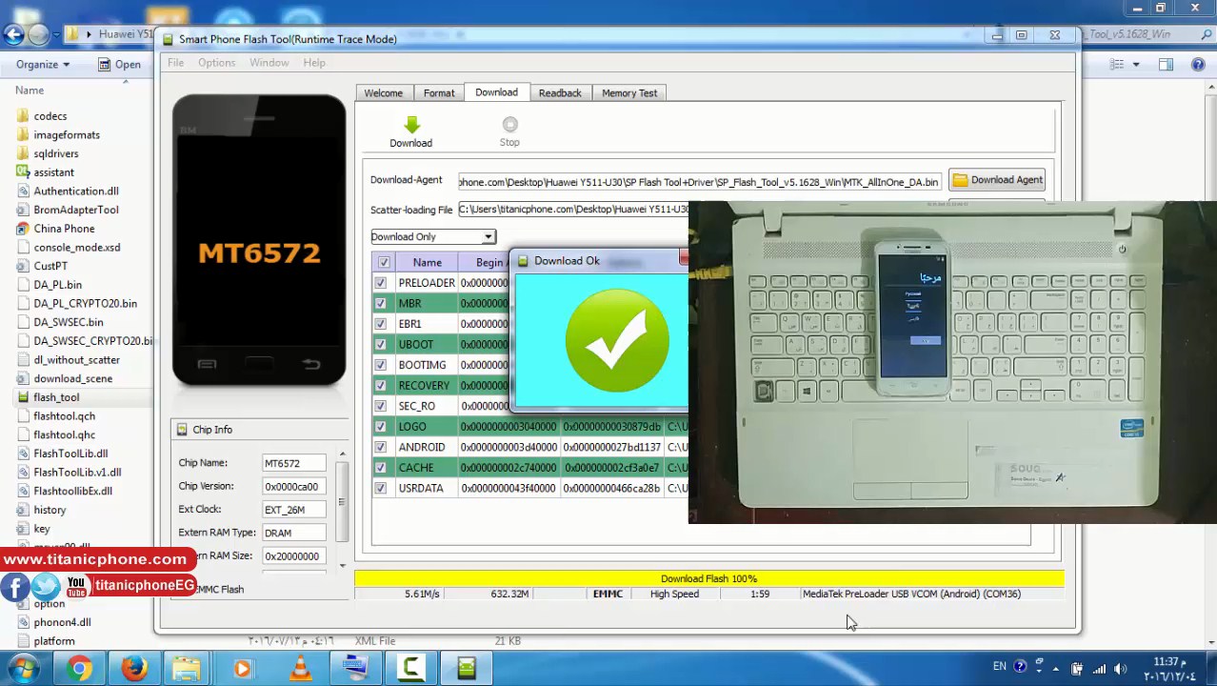Go back in the Explorer window

point(13,35)
